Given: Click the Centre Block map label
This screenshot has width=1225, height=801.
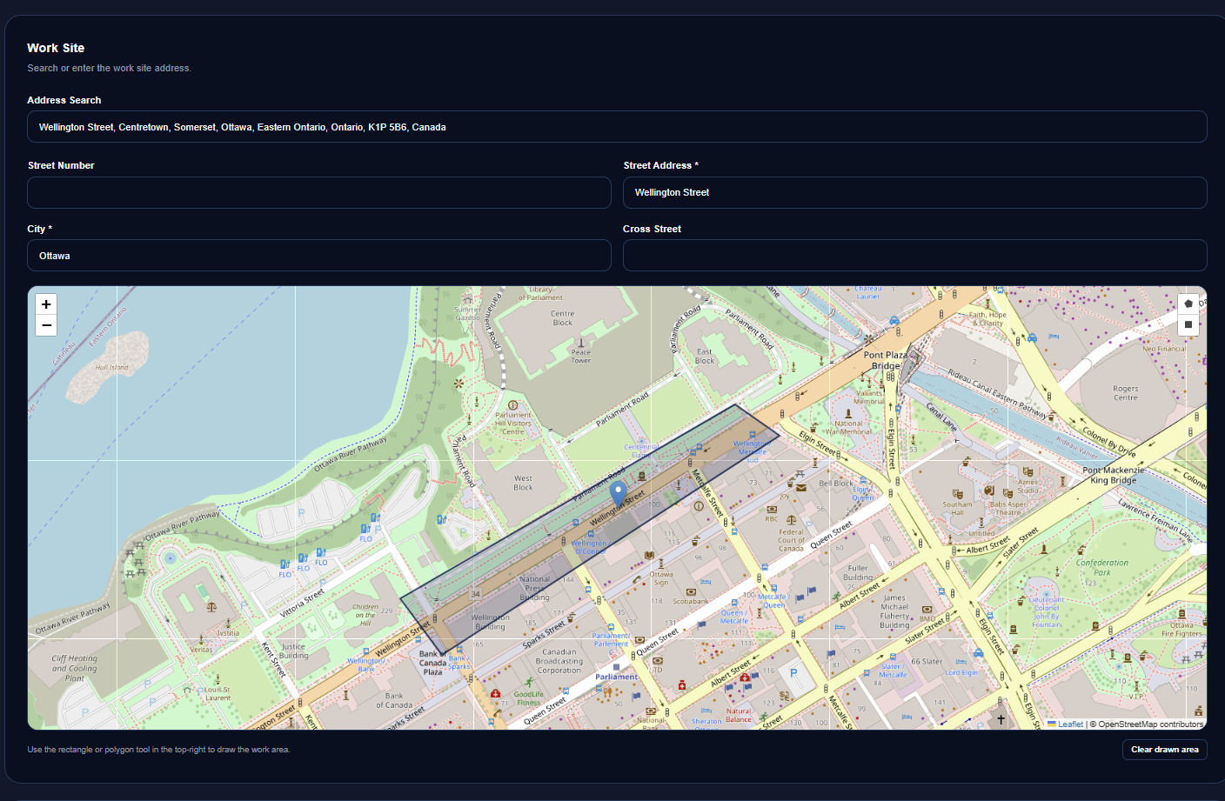Looking at the screenshot, I should pyautogui.click(x=562, y=318).
